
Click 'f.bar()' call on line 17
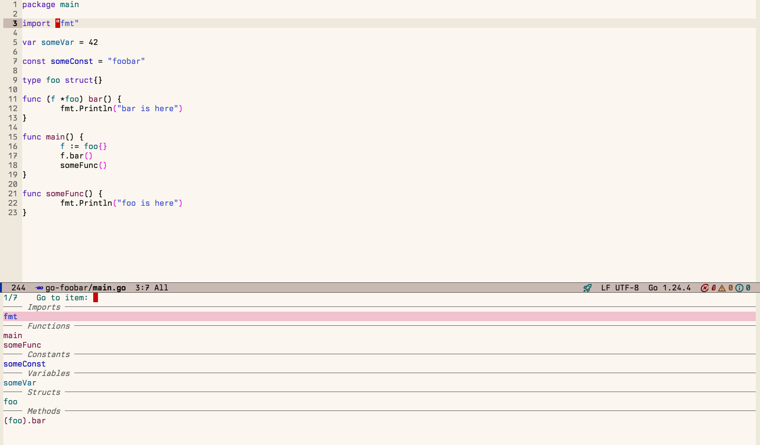tap(77, 156)
